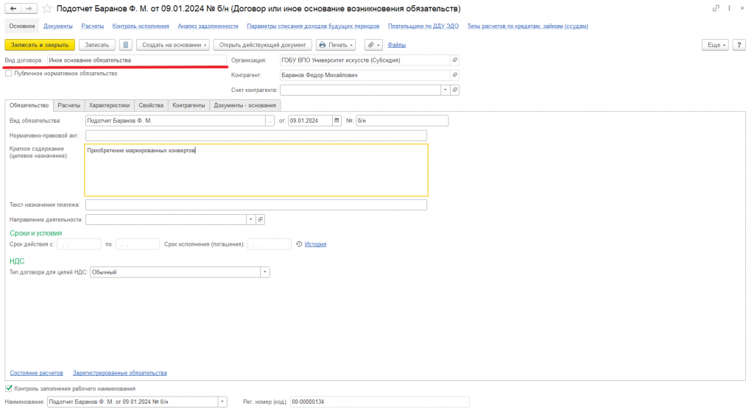Open the Плательщики по ДДУ ЭДО link
The height and width of the screenshot is (409, 754).
(x=423, y=26)
